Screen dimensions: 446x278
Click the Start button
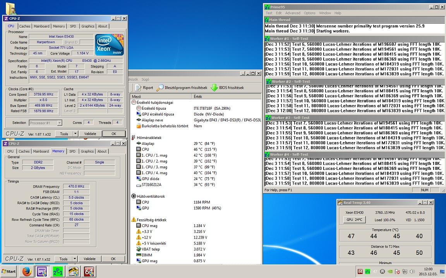coord(9,271)
